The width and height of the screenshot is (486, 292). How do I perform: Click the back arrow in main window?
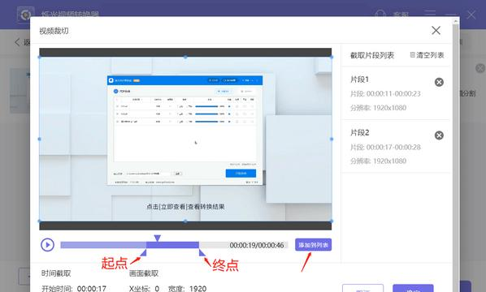click(x=17, y=42)
